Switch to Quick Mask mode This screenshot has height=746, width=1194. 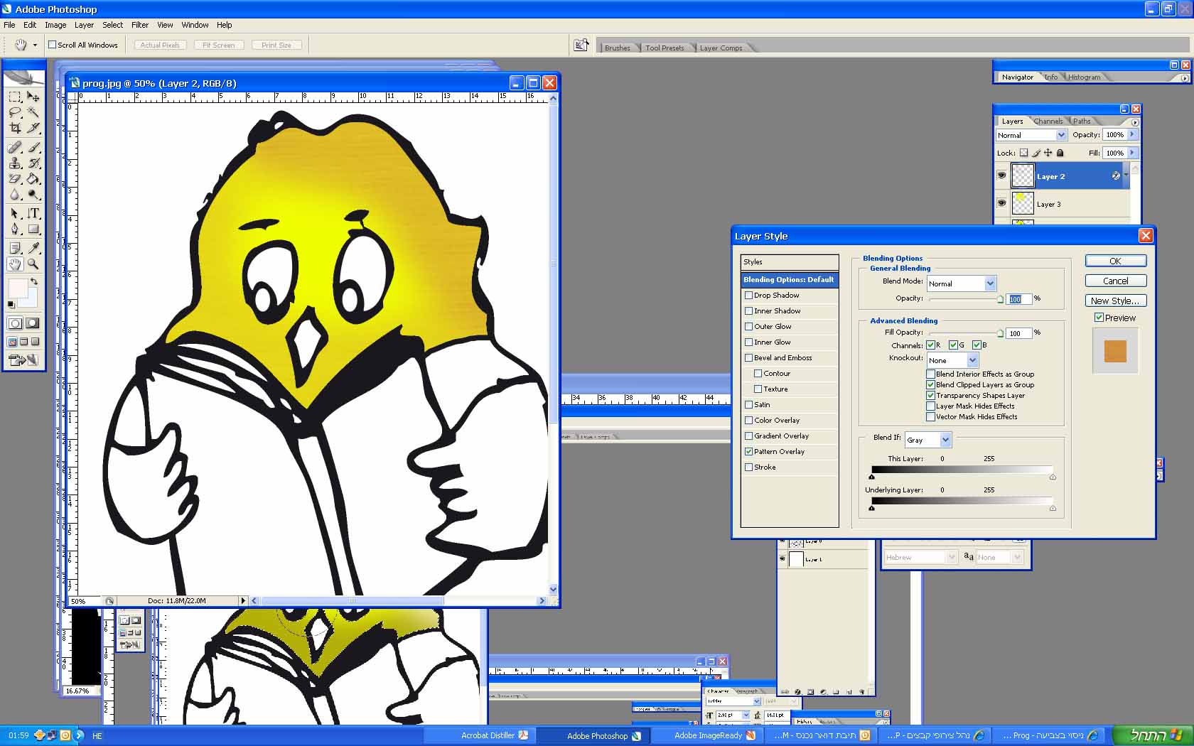pos(33,323)
